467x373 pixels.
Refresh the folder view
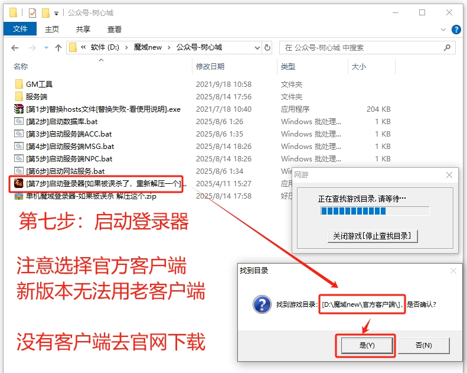coord(267,48)
